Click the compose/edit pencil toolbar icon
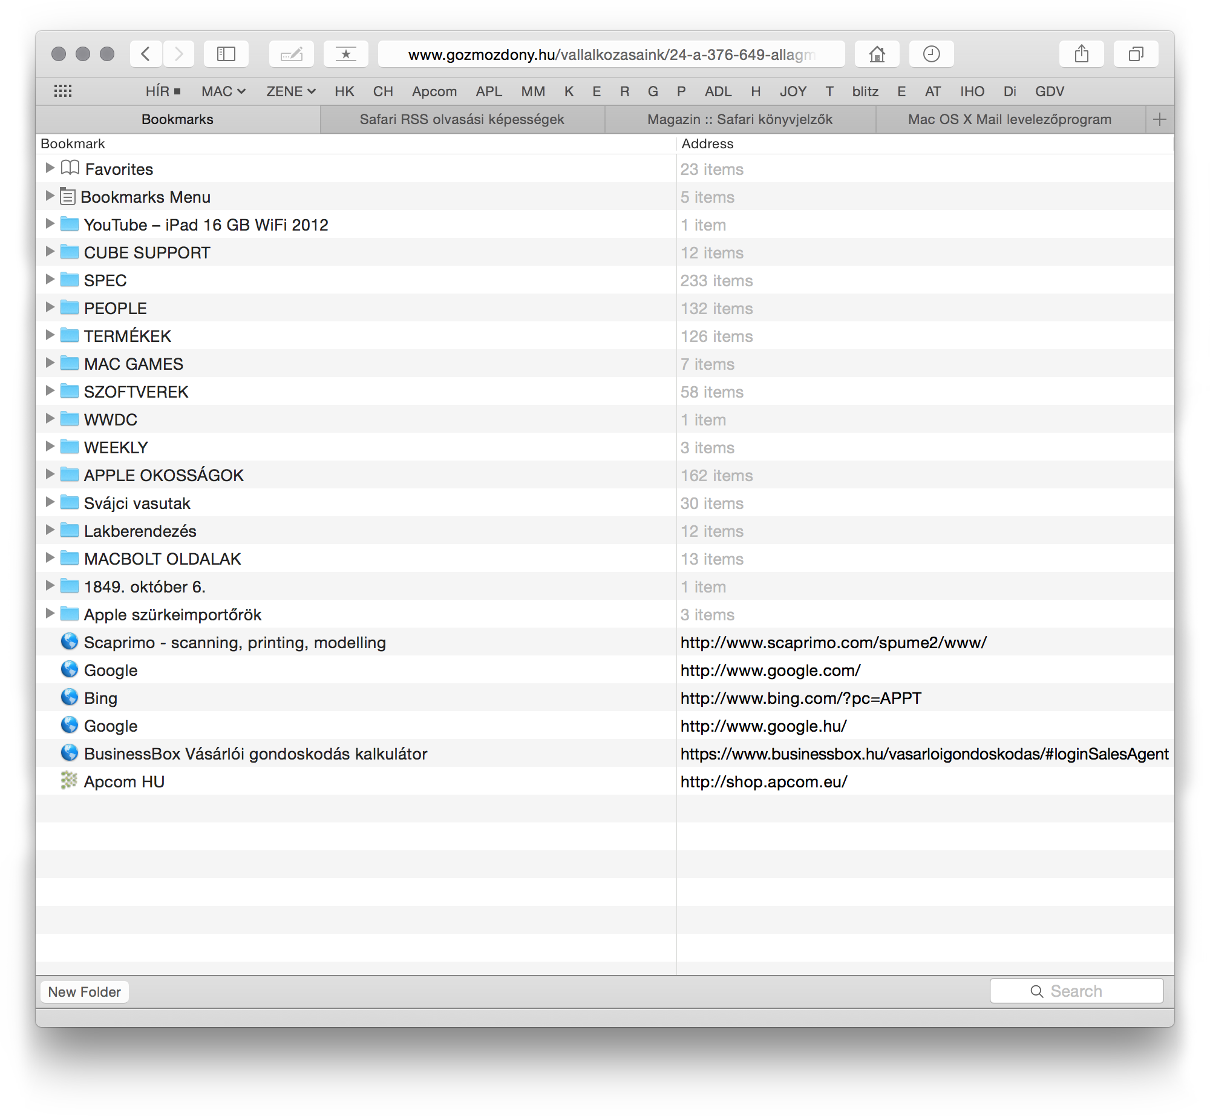The width and height of the screenshot is (1210, 1116). click(x=292, y=54)
